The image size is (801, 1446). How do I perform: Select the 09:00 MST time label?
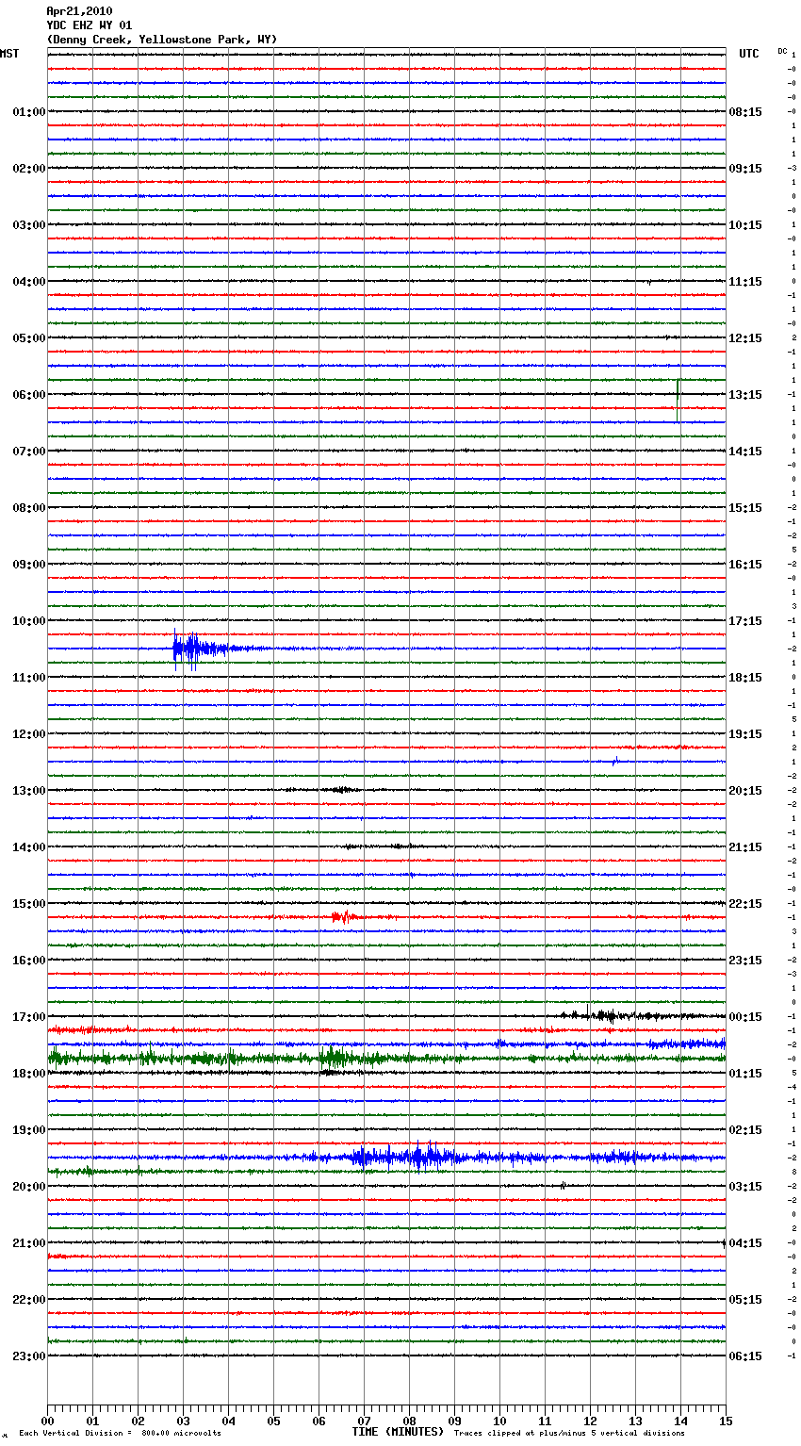28,565
